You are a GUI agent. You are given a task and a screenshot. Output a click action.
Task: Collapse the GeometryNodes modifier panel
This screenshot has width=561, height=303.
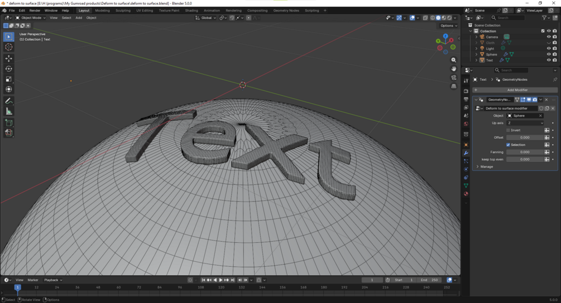(476, 100)
